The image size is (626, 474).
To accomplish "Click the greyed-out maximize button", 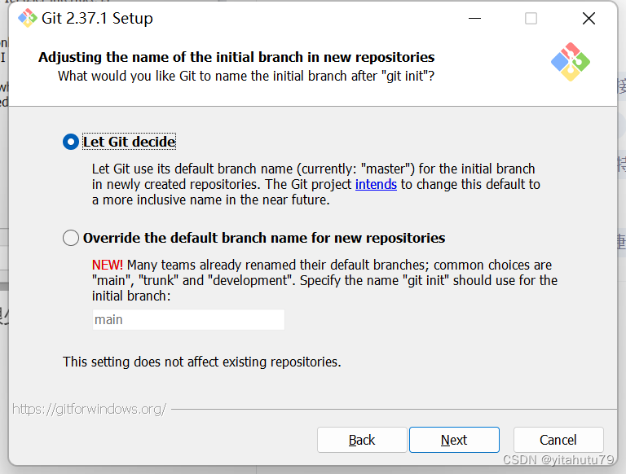I will (x=531, y=18).
